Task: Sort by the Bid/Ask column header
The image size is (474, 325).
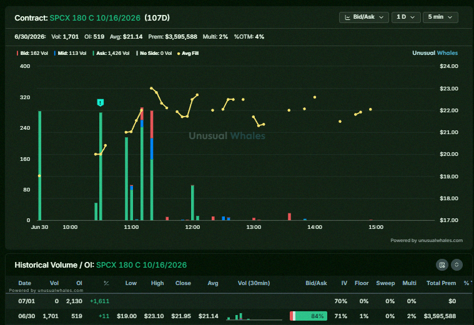Action: (x=316, y=283)
